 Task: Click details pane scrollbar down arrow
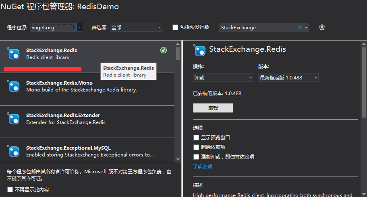pos(364,194)
